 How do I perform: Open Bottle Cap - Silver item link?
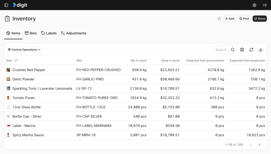pyautogui.click(x=27, y=117)
